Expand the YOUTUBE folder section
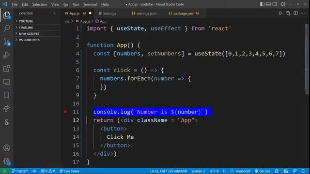This screenshot has width=310, height=174. (x=37, y=21)
